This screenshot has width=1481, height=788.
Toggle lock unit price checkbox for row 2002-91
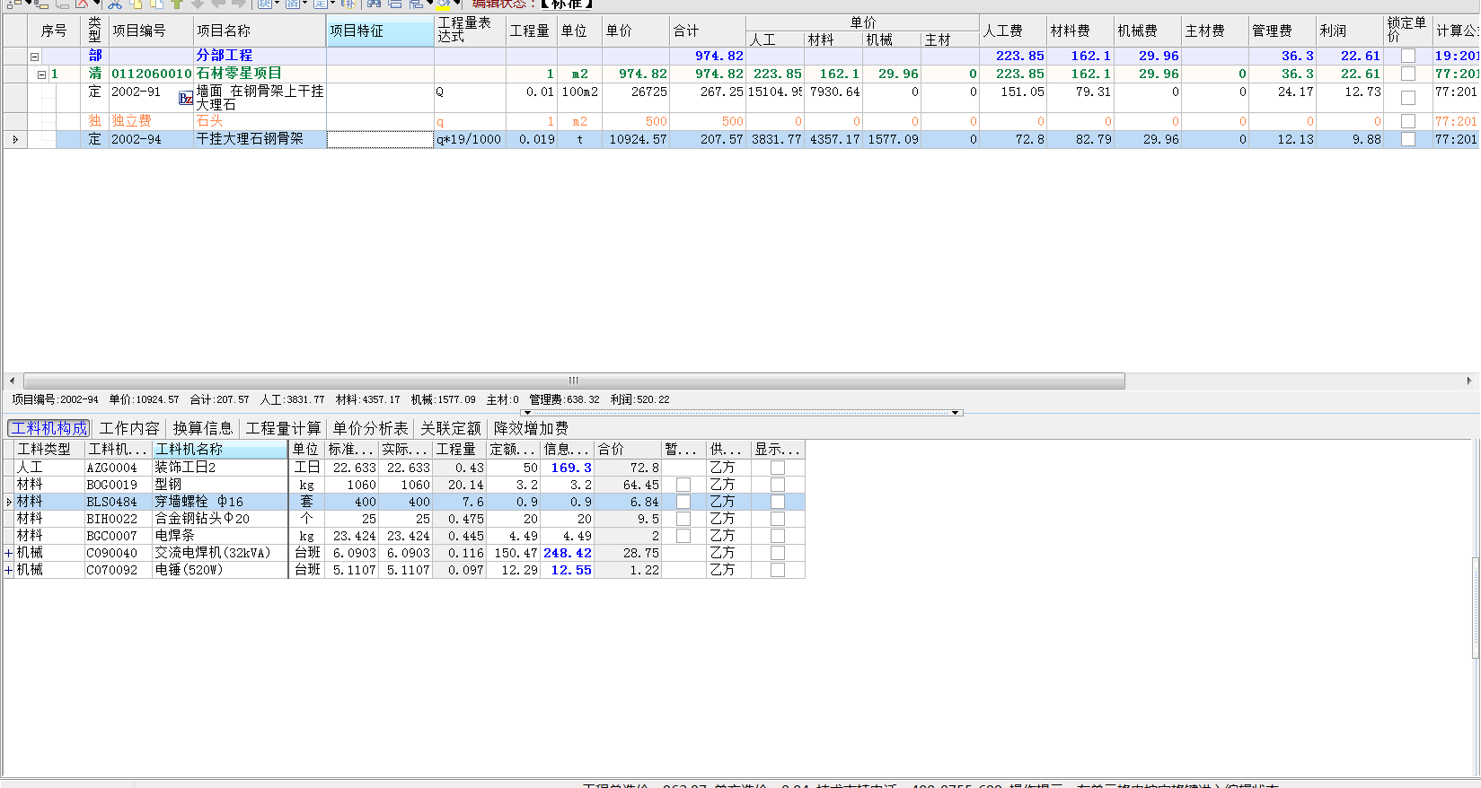(1407, 97)
